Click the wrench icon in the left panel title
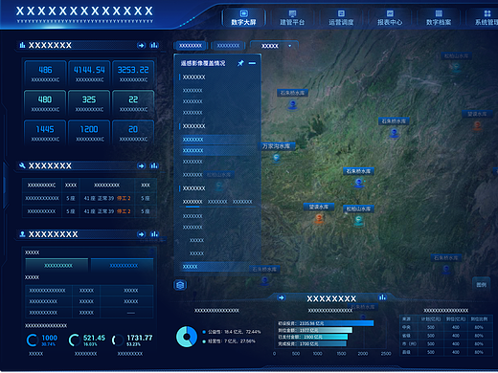 pos(22,165)
